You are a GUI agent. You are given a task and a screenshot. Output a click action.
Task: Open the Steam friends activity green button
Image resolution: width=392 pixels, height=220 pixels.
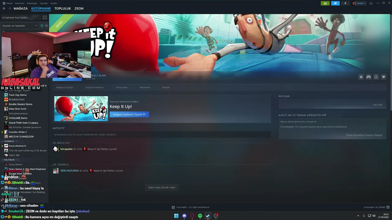click(x=325, y=3)
